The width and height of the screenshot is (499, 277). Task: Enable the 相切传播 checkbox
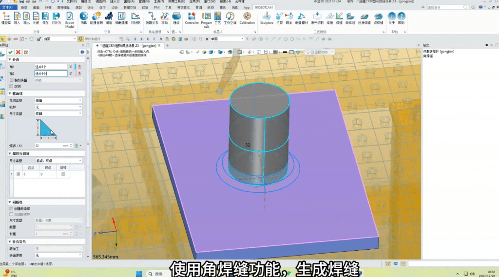(x=12, y=80)
